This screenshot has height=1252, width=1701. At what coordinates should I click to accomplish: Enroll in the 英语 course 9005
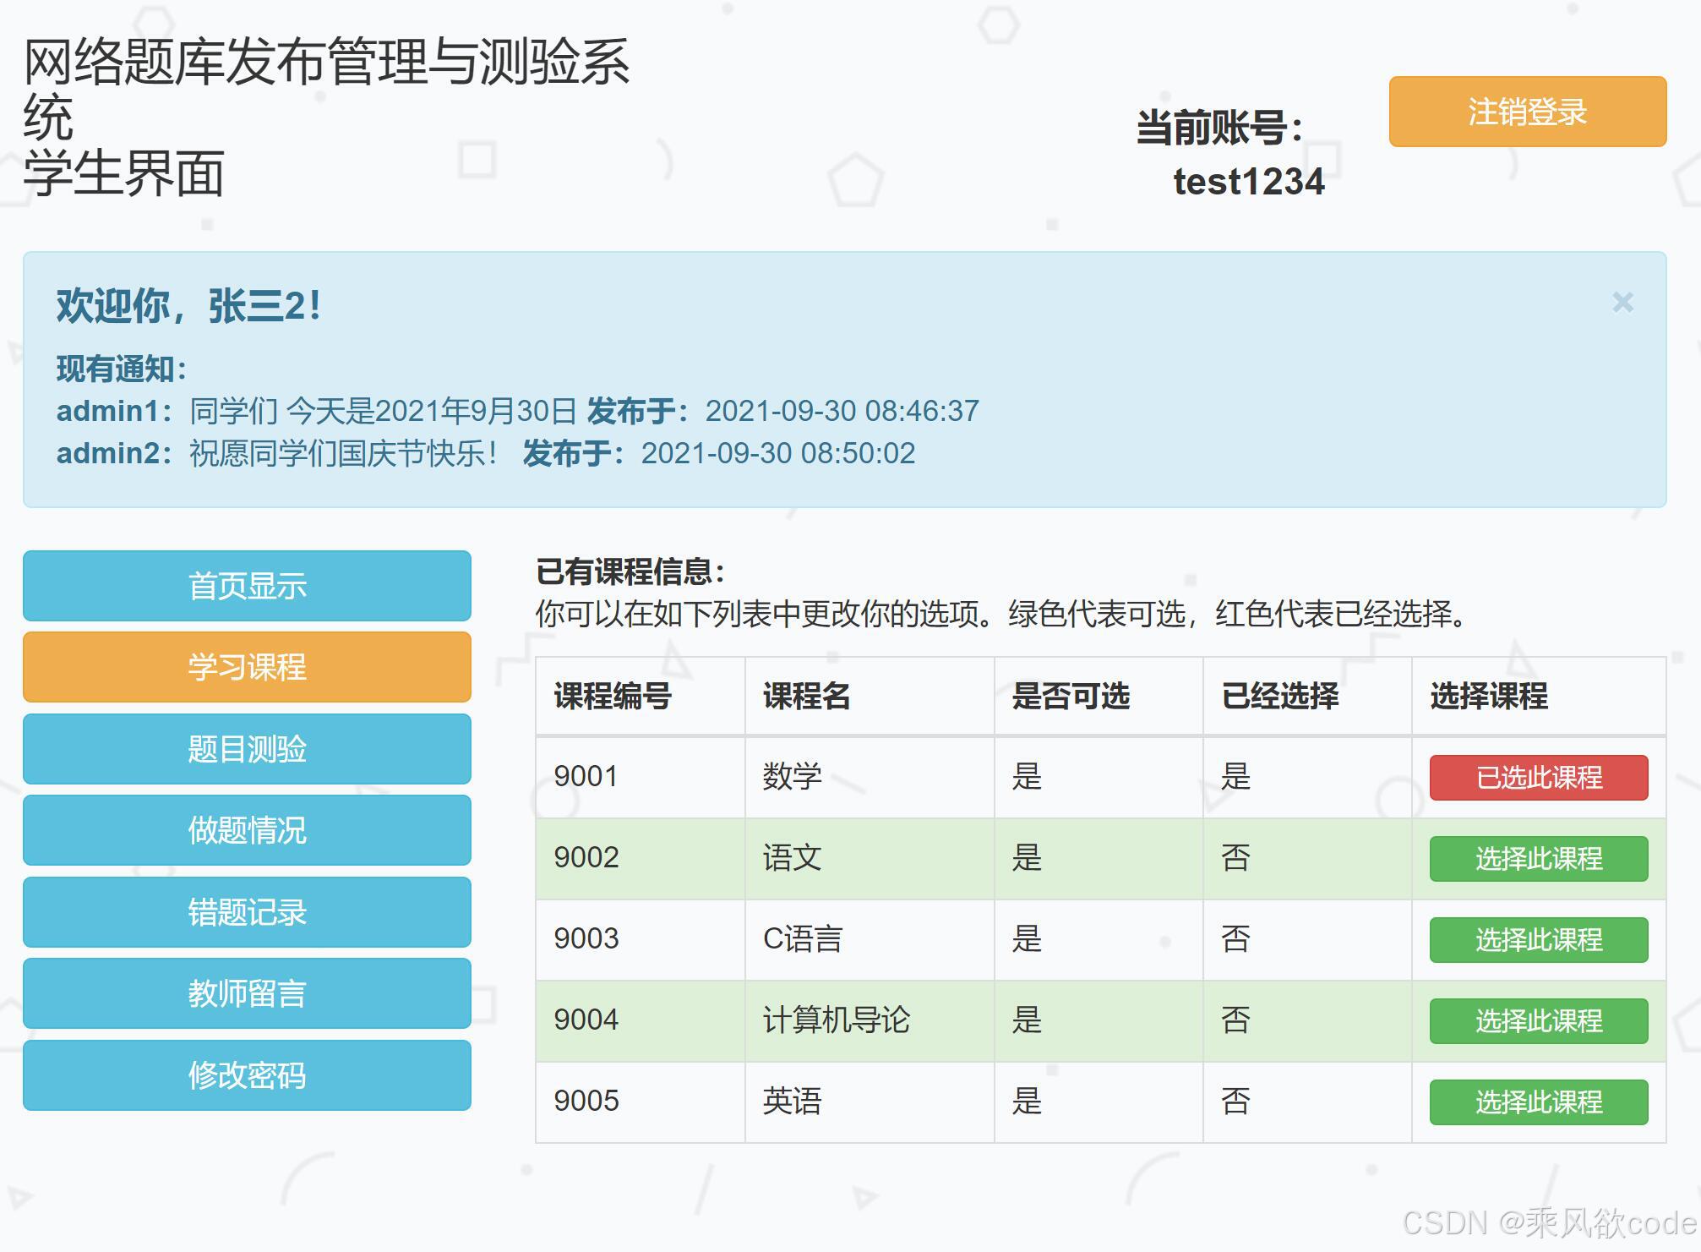pyautogui.click(x=1538, y=1102)
